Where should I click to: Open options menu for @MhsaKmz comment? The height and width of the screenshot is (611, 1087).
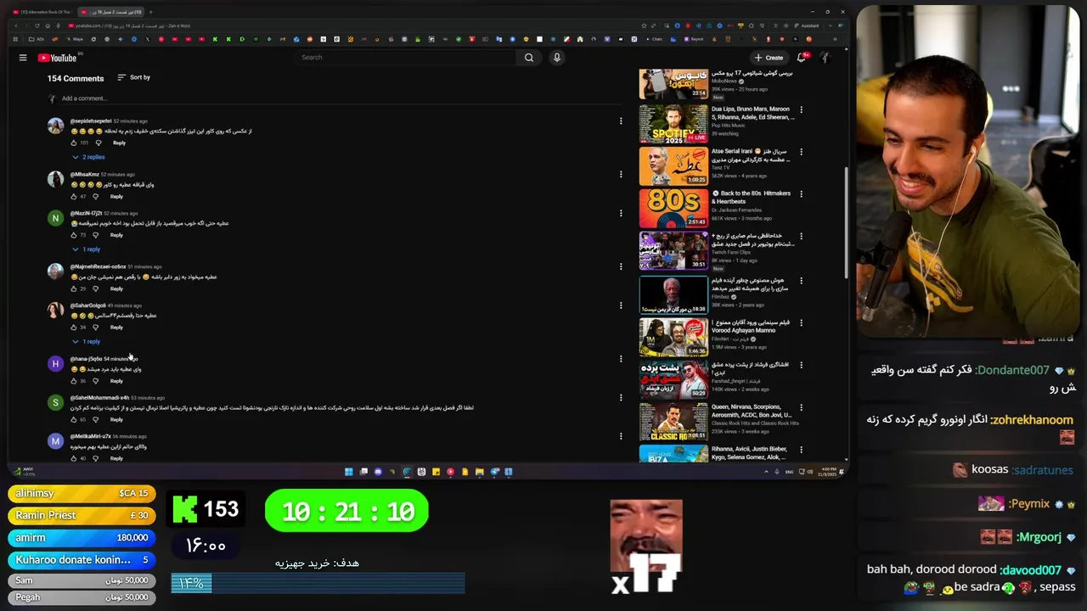[621, 175]
